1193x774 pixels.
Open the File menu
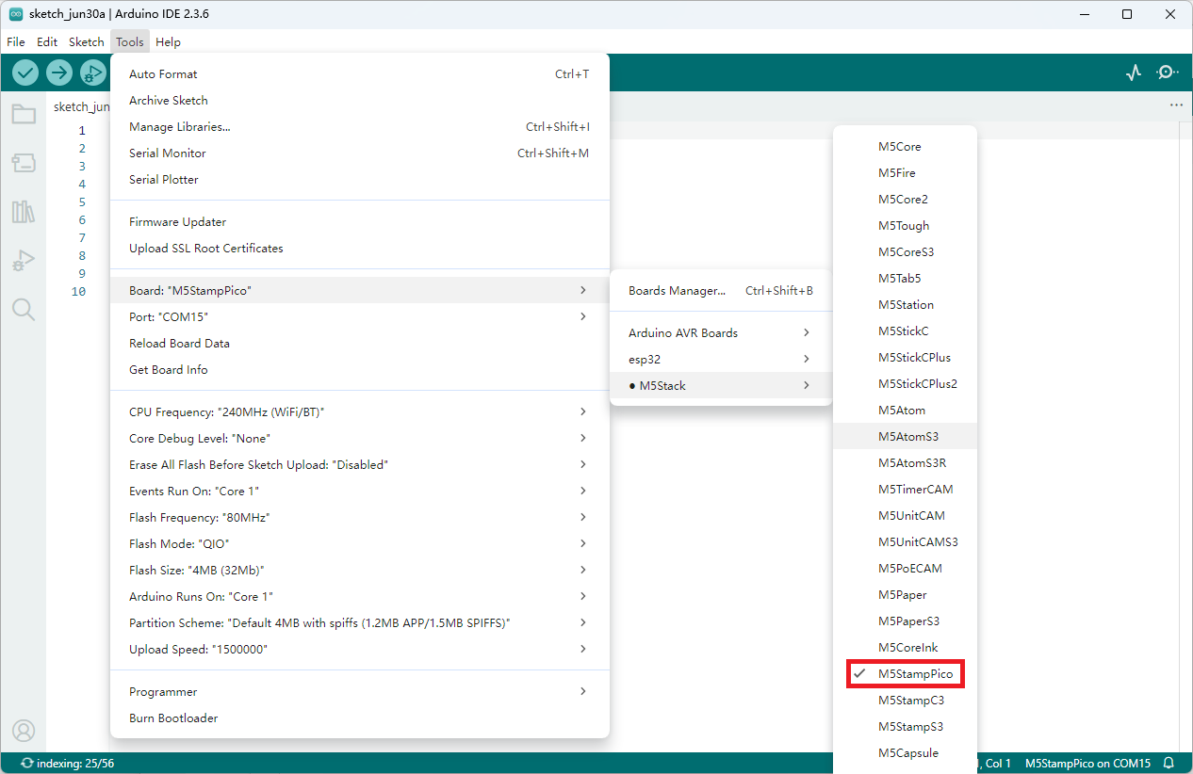[x=16, y=41]
